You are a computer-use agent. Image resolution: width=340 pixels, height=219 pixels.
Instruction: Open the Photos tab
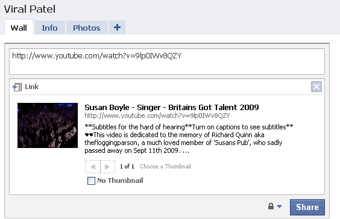tap(87, 28)
